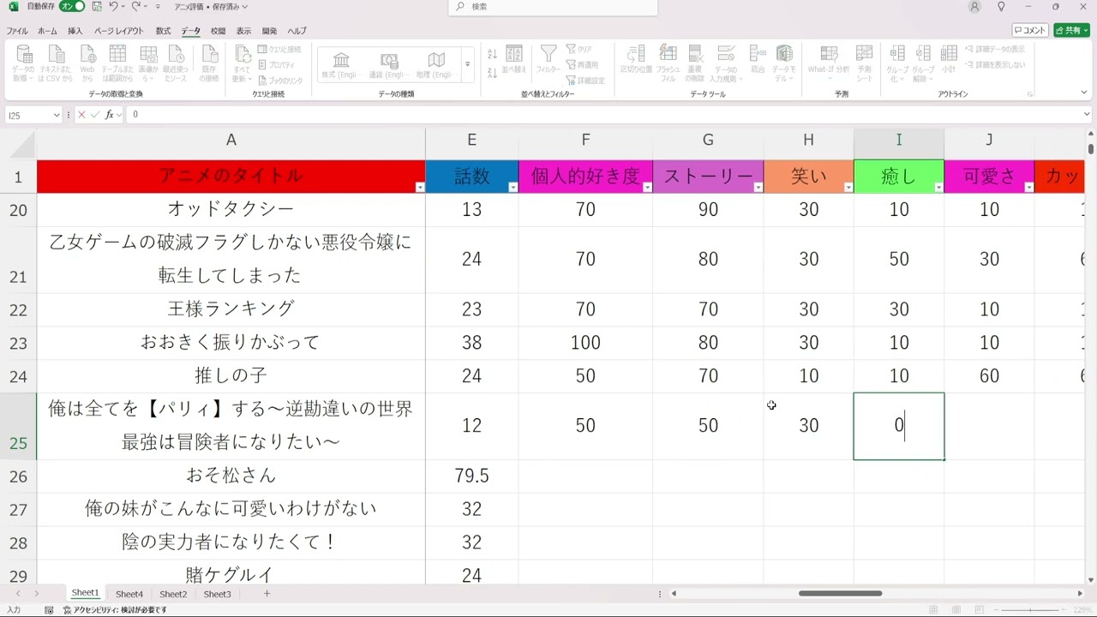Switch to the Sheet3 worksheet tab
The width and height of the screenshot is (1097, 617).
(216, 593)
